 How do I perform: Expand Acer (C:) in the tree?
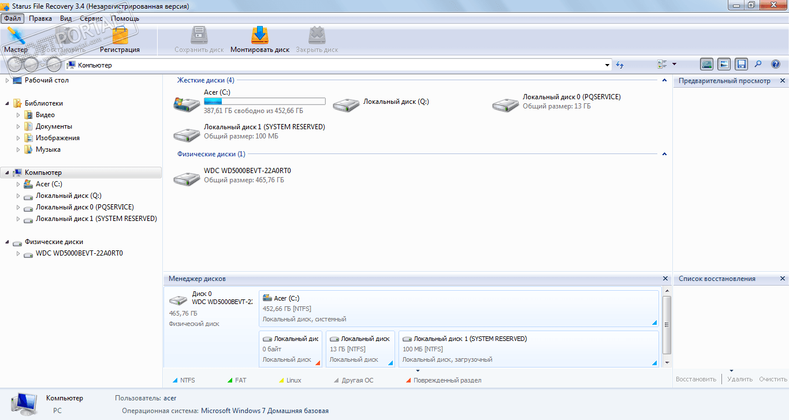pos(18,184)
